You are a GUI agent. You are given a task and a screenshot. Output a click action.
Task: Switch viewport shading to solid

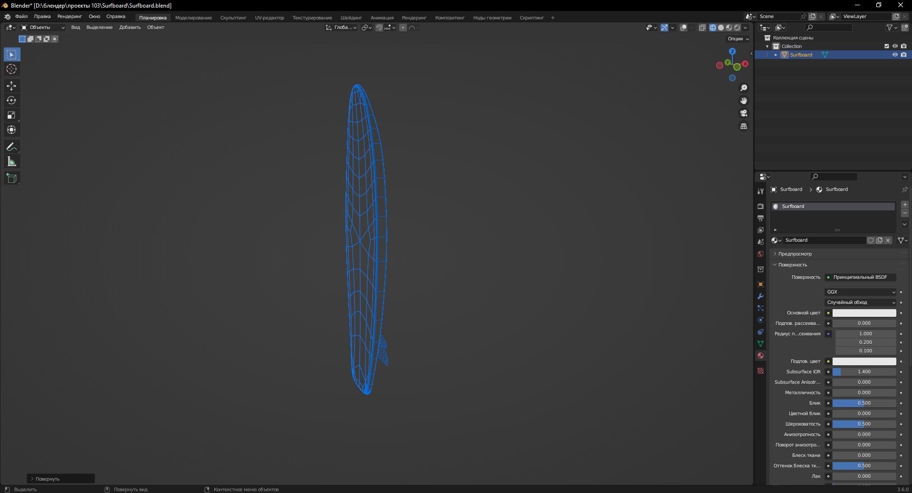click(721, 28)
